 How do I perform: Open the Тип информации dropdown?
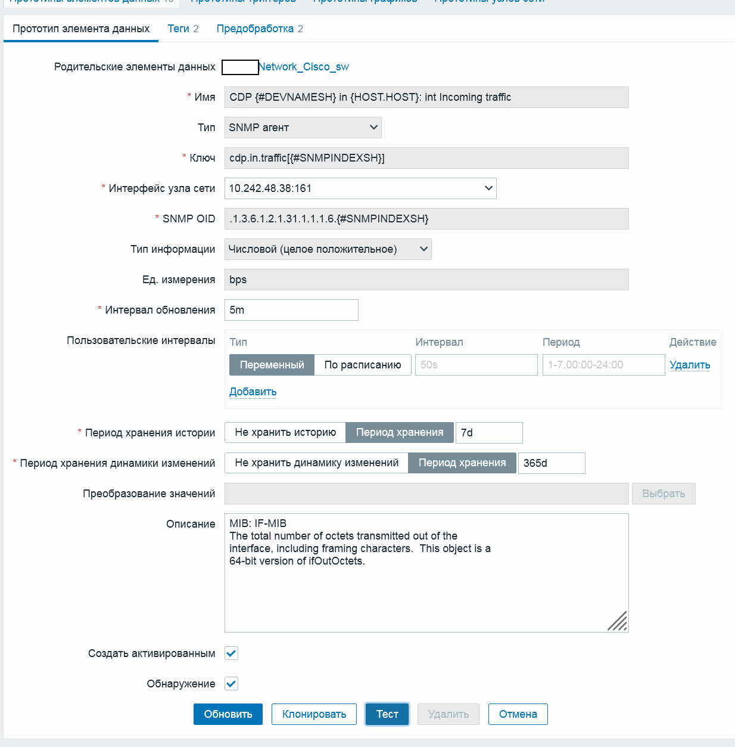328,249
